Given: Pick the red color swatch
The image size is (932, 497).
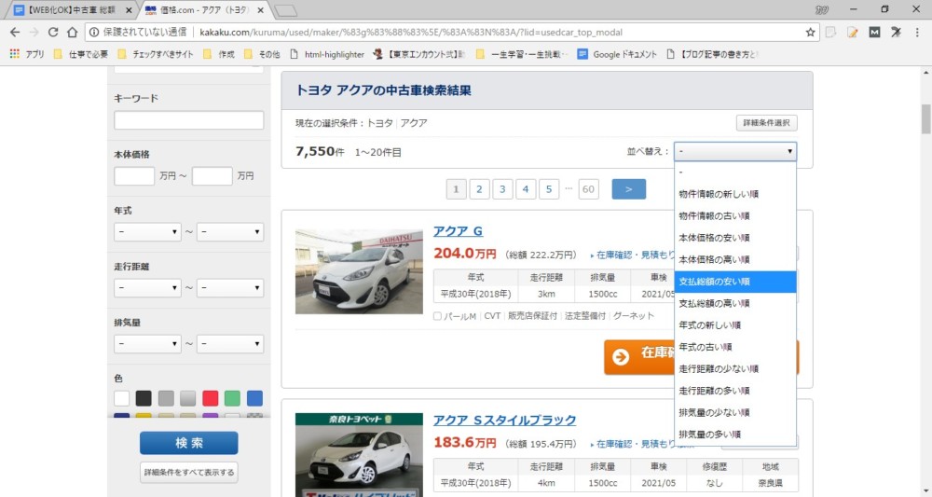Looking at the screenshot, I should pos(211,398).
